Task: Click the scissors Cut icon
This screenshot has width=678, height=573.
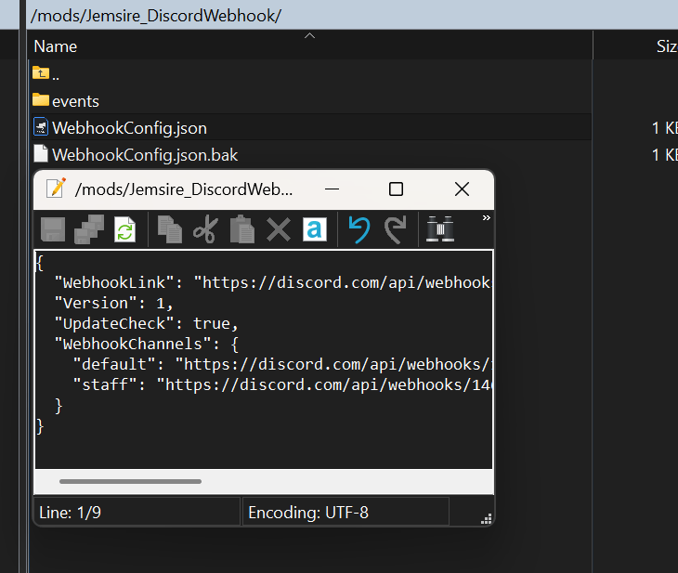Action: point(205,229)
